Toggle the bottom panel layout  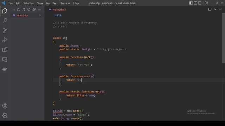[x=195, y=3]
